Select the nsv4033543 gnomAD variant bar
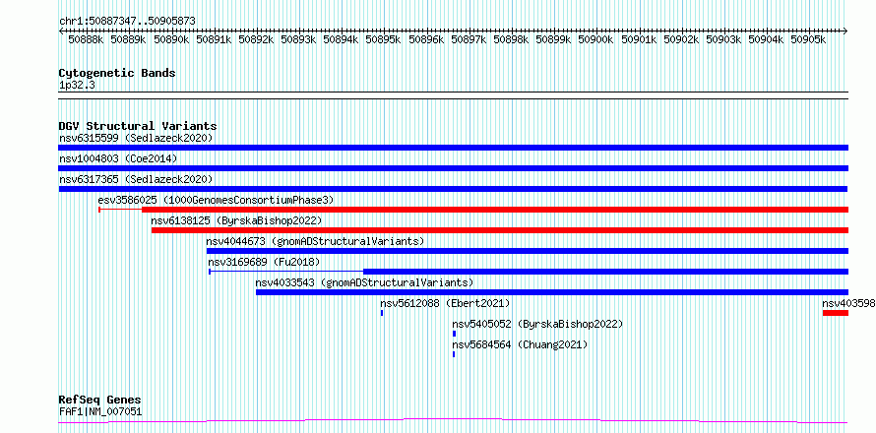The height and width of the screenshot is (433, 876). pos(552,292)
